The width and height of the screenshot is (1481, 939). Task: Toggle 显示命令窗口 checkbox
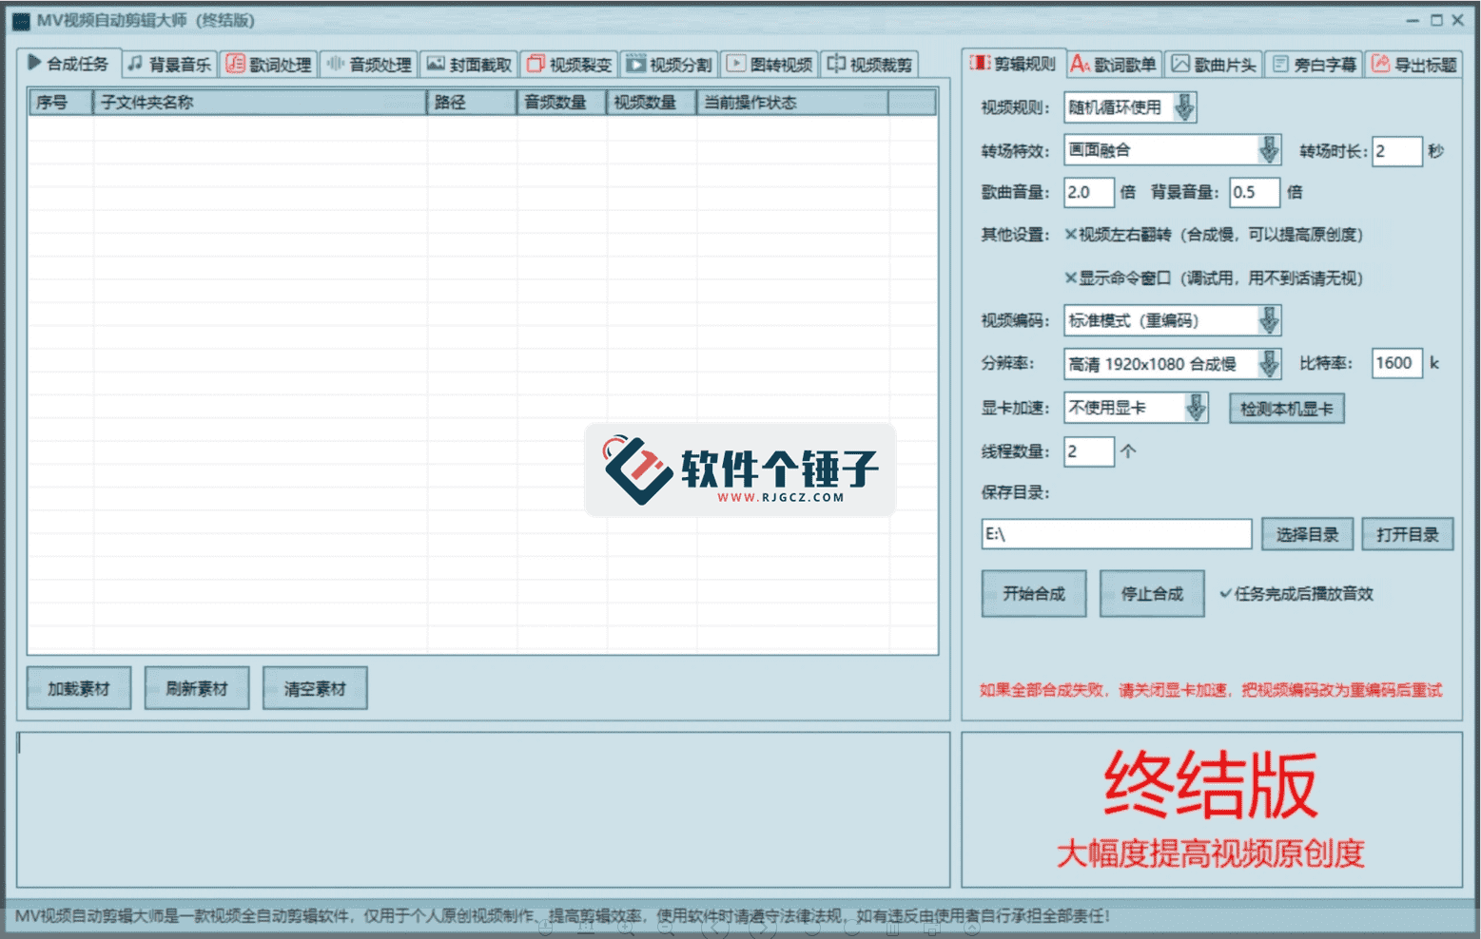coord(1071,278)
